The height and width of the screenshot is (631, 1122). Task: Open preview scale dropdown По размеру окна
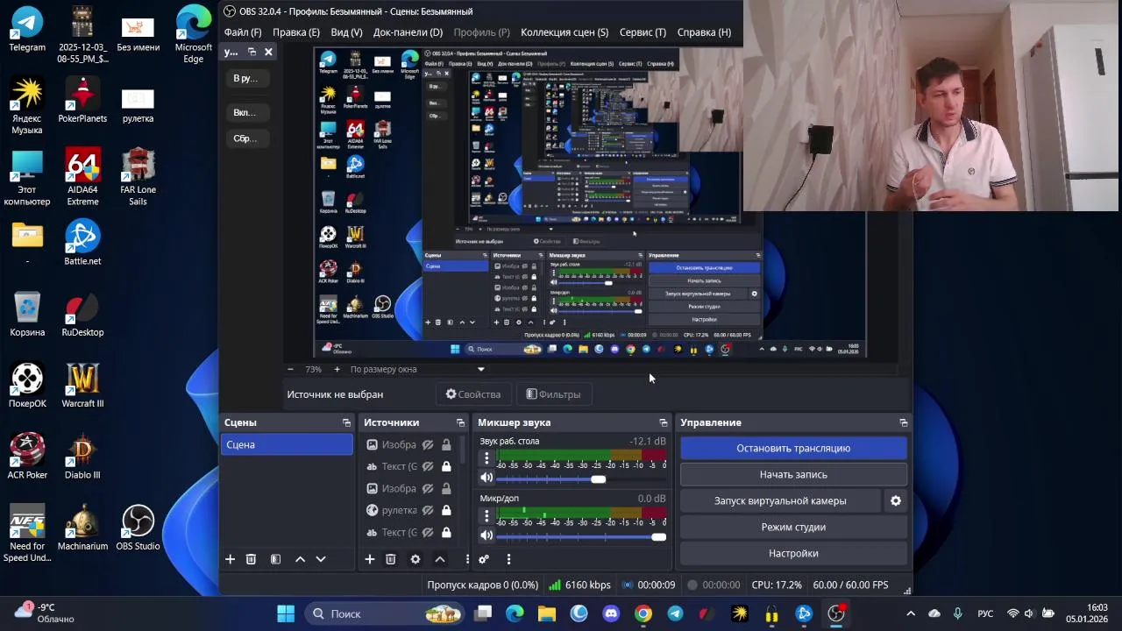(417, 369)
